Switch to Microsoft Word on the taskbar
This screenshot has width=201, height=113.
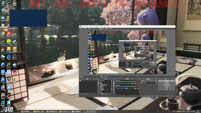[65, 111]
